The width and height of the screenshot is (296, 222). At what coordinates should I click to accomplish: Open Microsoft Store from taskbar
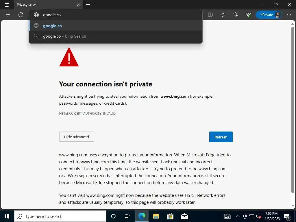[170, 216]
